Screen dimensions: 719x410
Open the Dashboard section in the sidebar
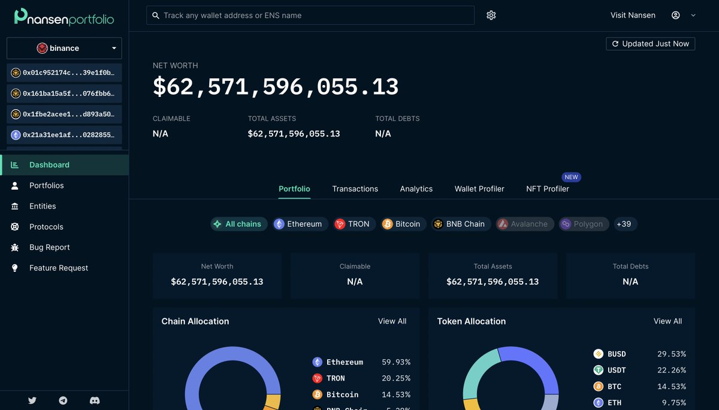coord(49,165)
